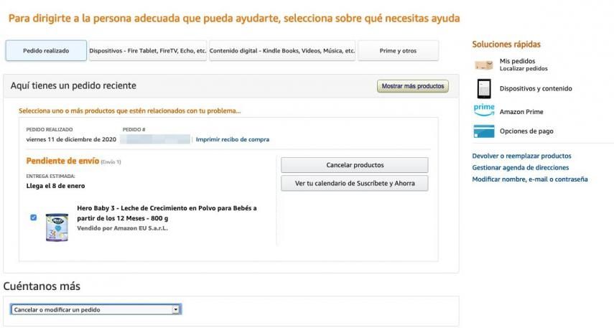Select the Pedido realizado tab

[x=46, y=51]
